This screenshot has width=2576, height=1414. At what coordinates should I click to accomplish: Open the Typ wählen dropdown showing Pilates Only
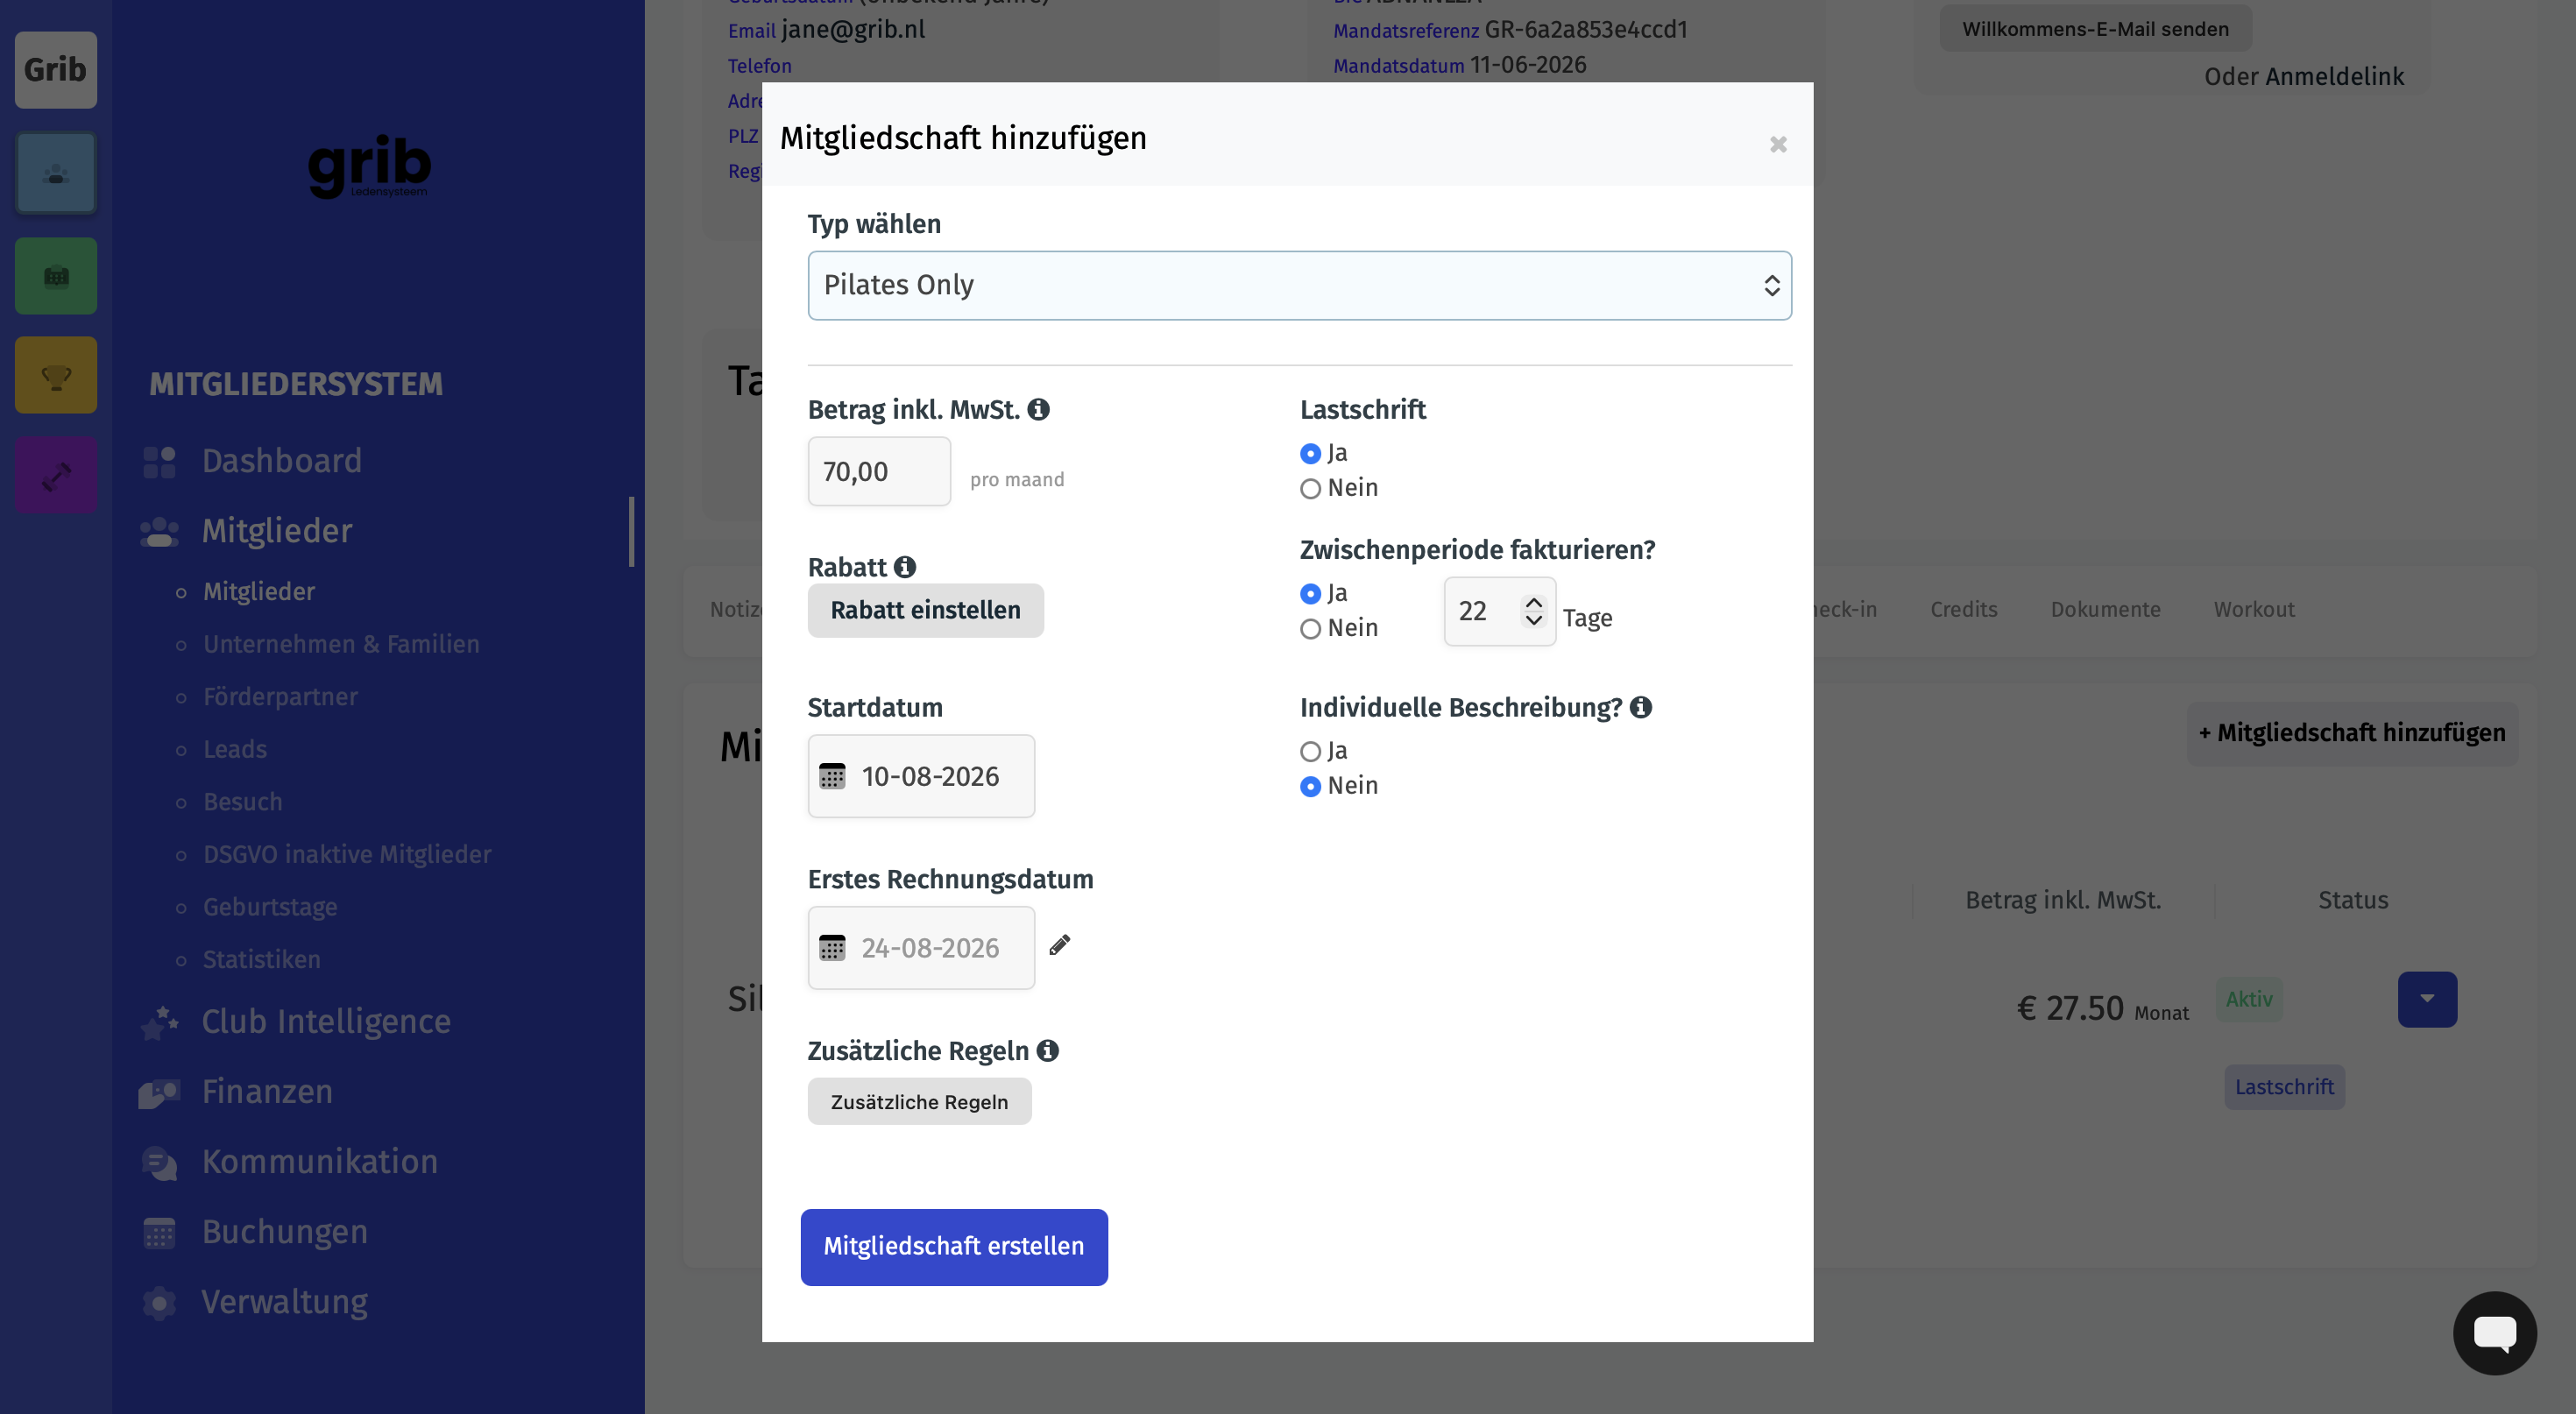pos(1299,285)
